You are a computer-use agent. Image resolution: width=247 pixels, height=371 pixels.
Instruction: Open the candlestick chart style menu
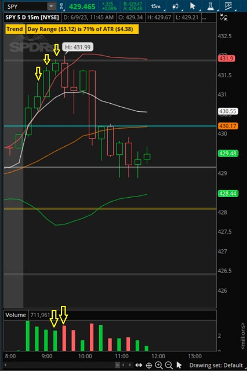(175, 6)
